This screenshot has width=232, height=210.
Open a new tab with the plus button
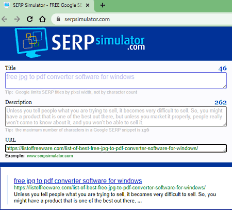[x=103, y=5]
